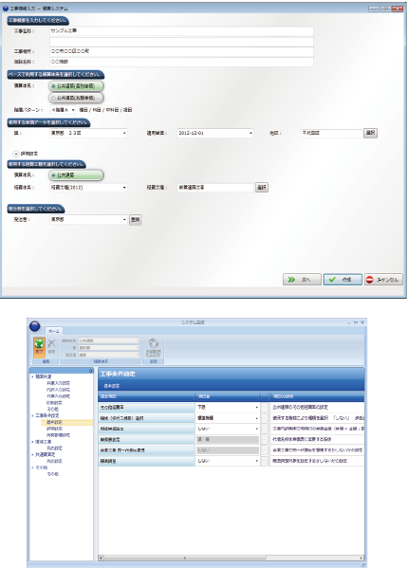
Task: Click horizontal scrollbar below settings grid
Action: tap(232, 558)
